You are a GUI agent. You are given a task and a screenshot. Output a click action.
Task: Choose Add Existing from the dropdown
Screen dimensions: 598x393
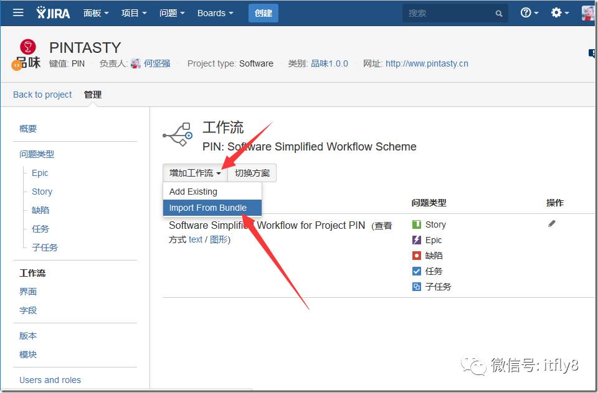click(212, 192)
